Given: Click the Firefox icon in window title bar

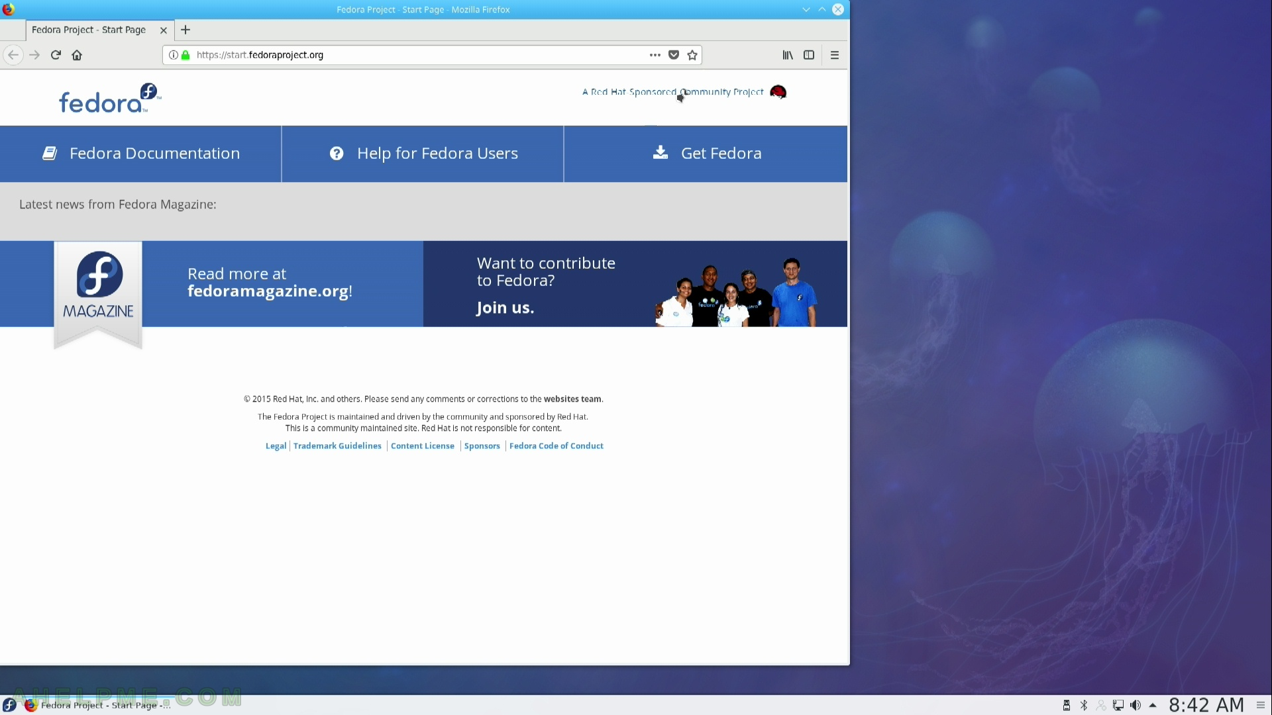Looking at the screenshot, I should click(9, 9).
